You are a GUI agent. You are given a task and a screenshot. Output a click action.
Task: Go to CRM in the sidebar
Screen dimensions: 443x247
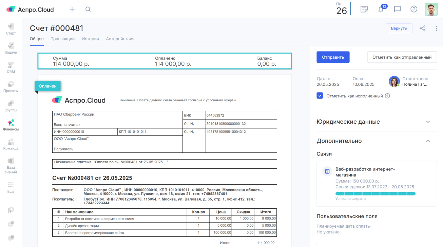tap(11, 67)
